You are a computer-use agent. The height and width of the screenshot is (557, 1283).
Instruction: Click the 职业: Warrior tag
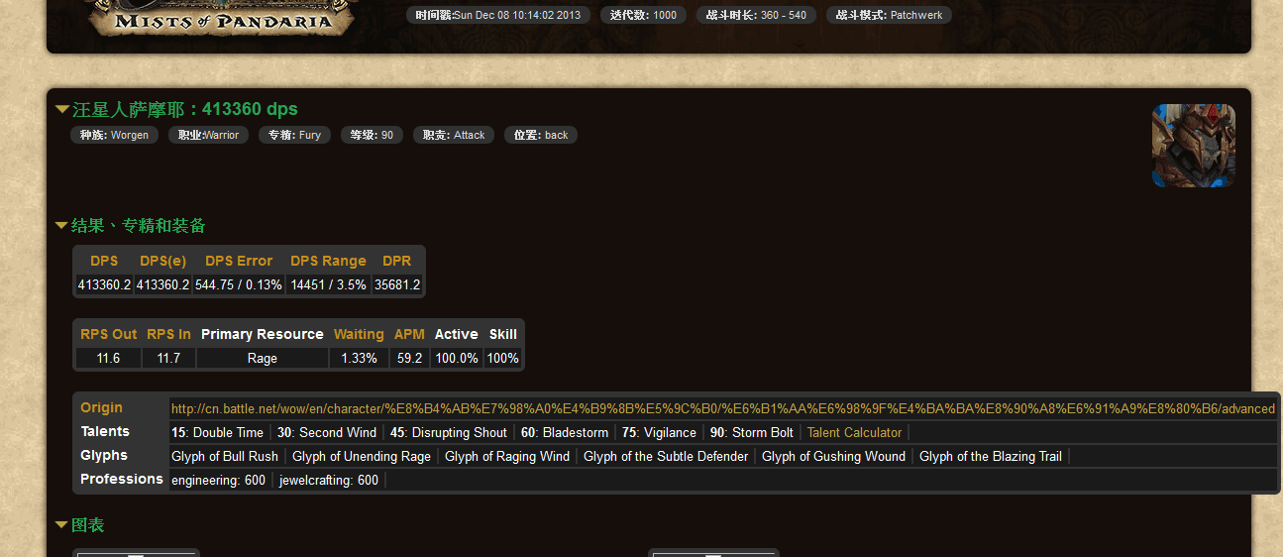point(208,135)
